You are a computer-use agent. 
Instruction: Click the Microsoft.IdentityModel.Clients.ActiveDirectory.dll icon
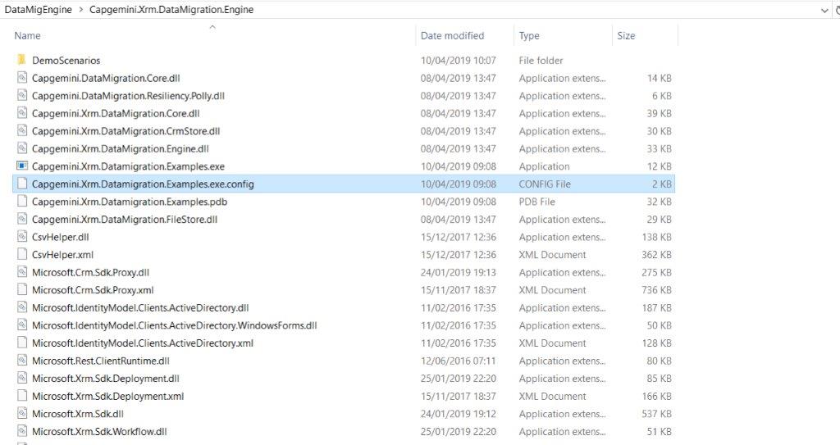tap(22, 307)
